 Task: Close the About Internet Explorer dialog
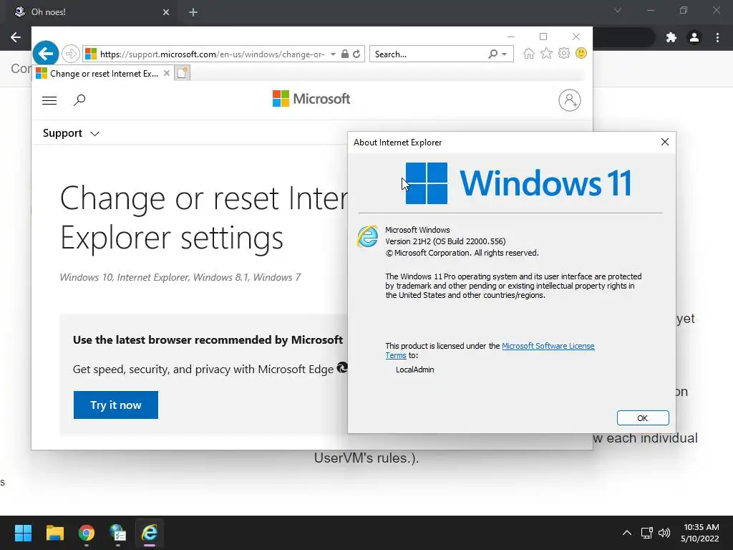pos(665,143)
